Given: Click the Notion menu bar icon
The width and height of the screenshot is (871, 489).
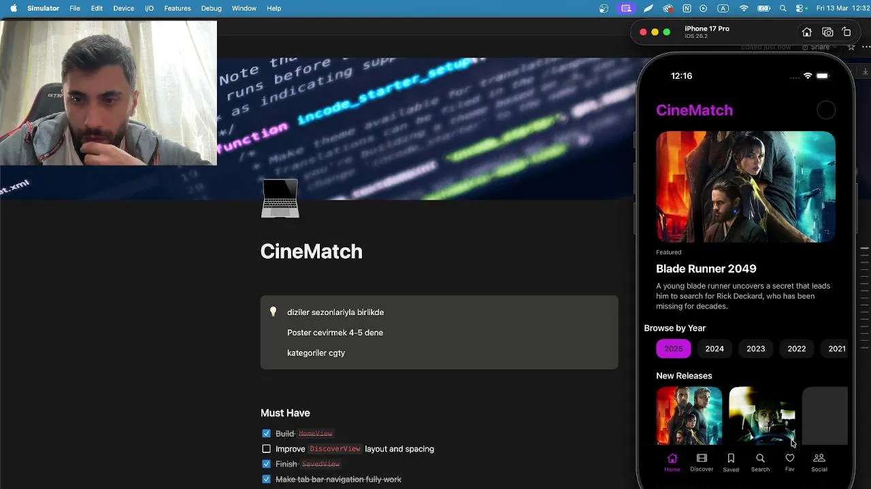Looking at the screenshot, I should pyautogui.click(x=687, y=8).
